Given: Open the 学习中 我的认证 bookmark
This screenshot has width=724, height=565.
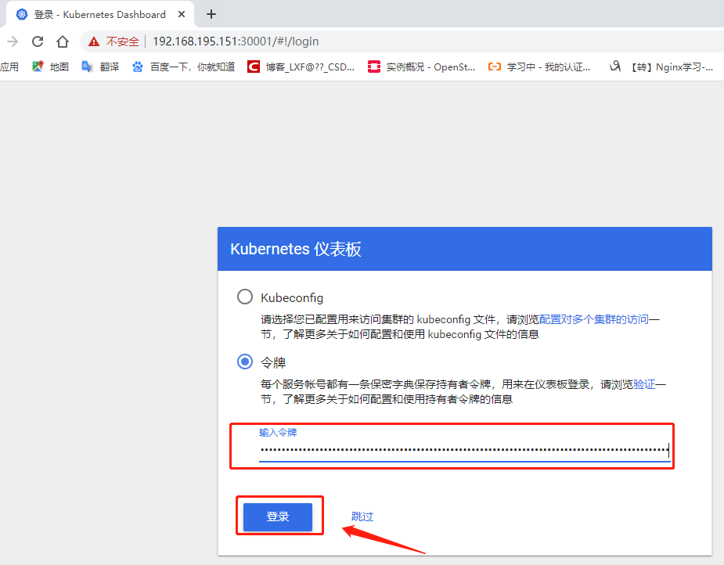Looking at the screenshot, I should click(539, 67).
